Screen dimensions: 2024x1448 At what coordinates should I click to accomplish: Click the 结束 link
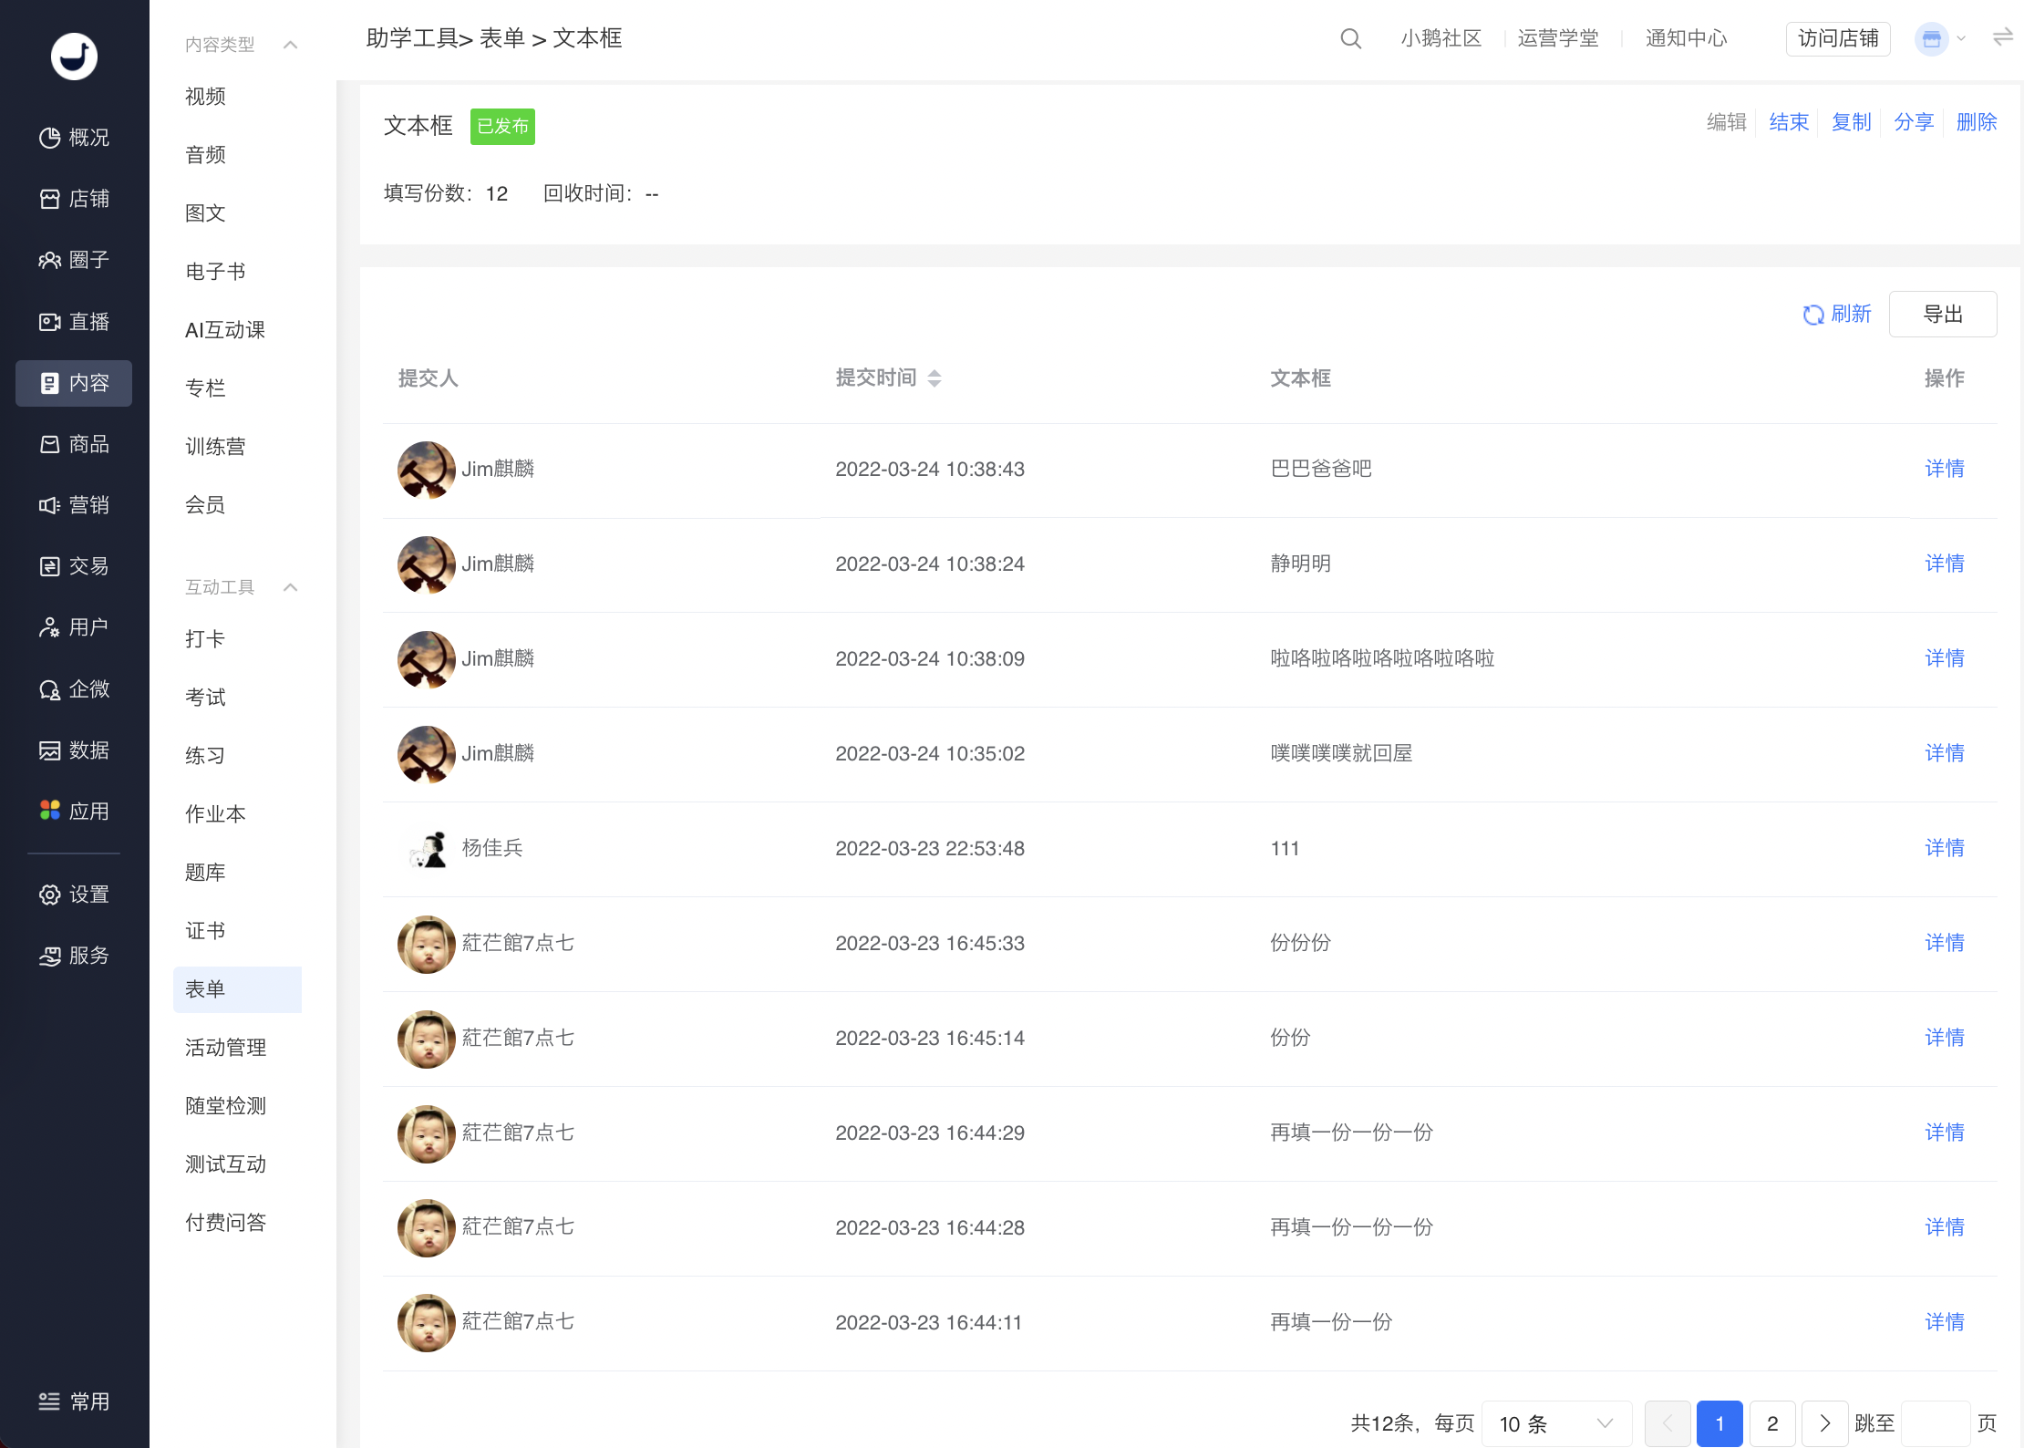pos(1789,122)
